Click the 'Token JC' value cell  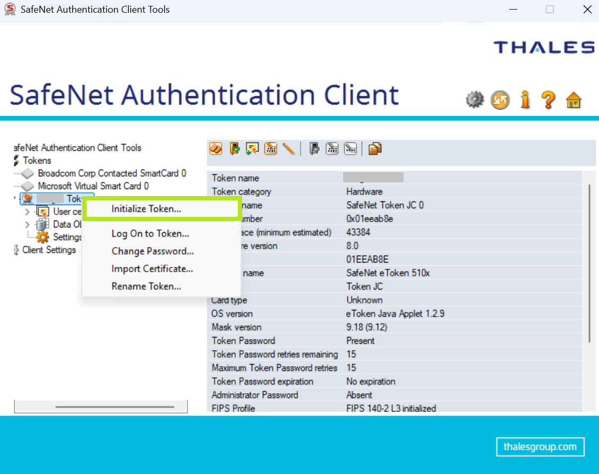364,287
